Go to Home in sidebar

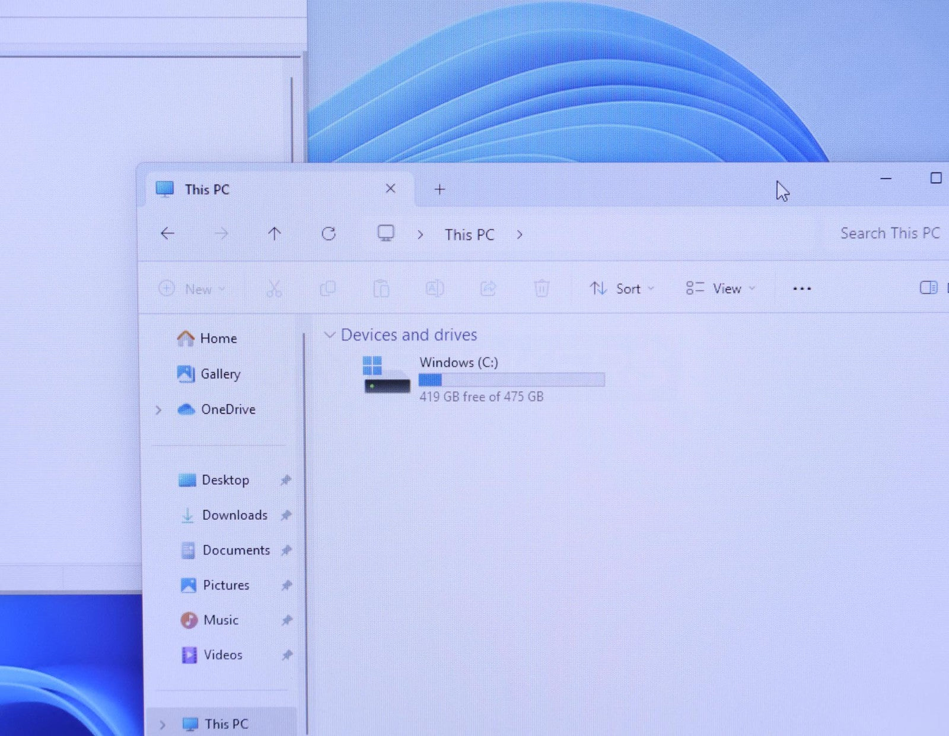click(x=218, y=338)
